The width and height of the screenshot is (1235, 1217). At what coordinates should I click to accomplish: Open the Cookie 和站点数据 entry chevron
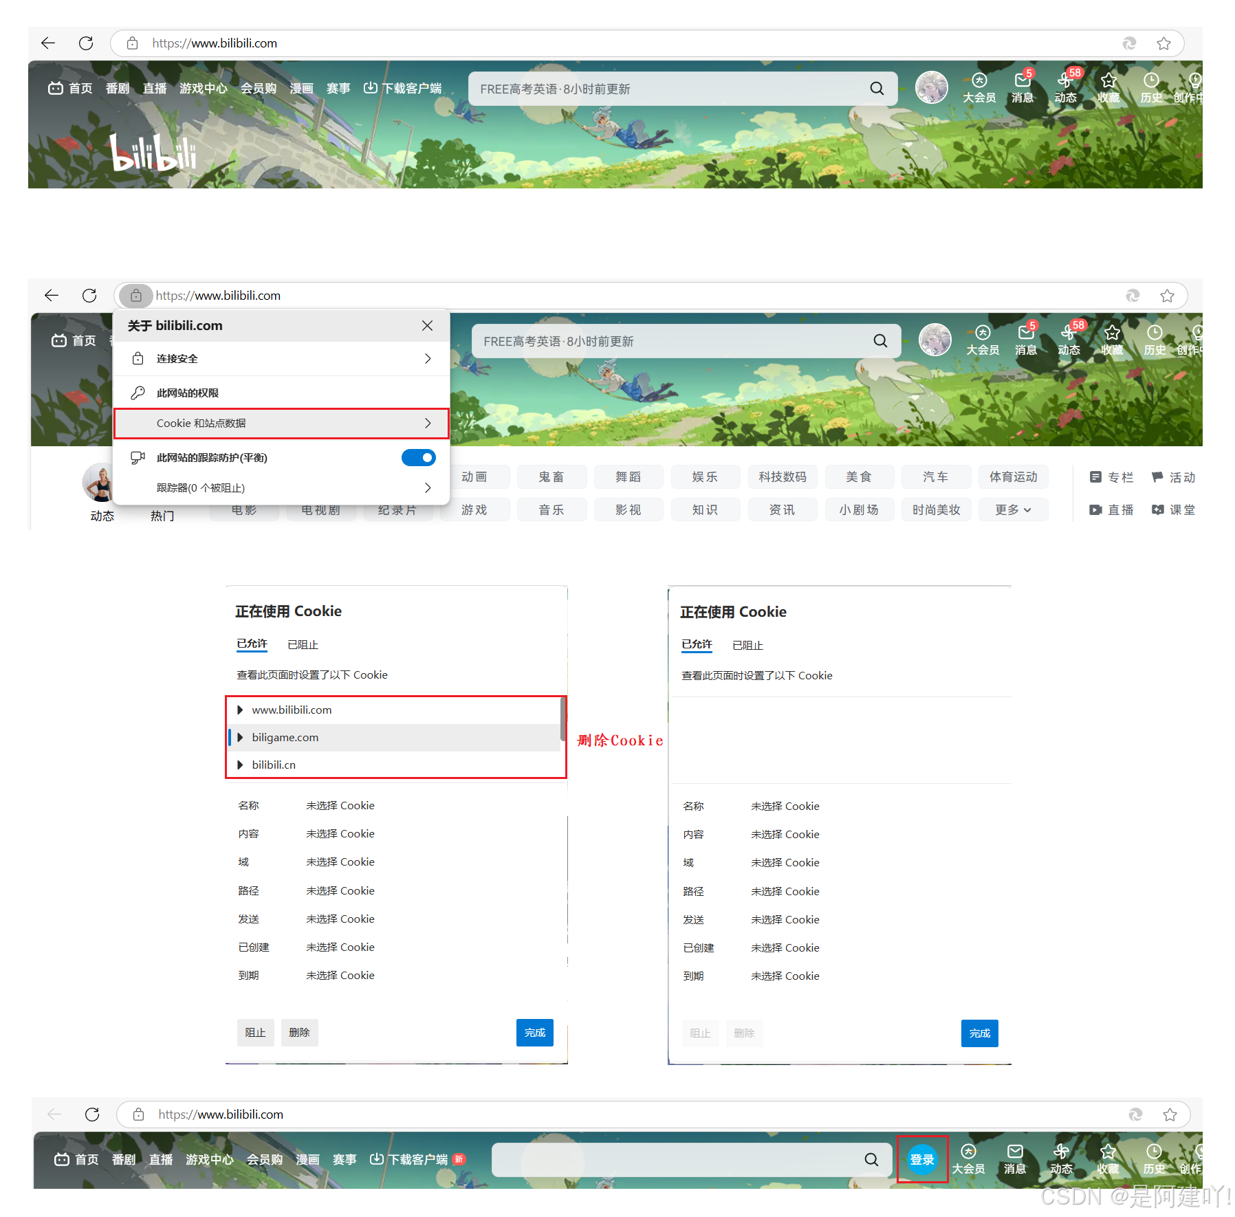pyautogui.click(x=428, y=424)
